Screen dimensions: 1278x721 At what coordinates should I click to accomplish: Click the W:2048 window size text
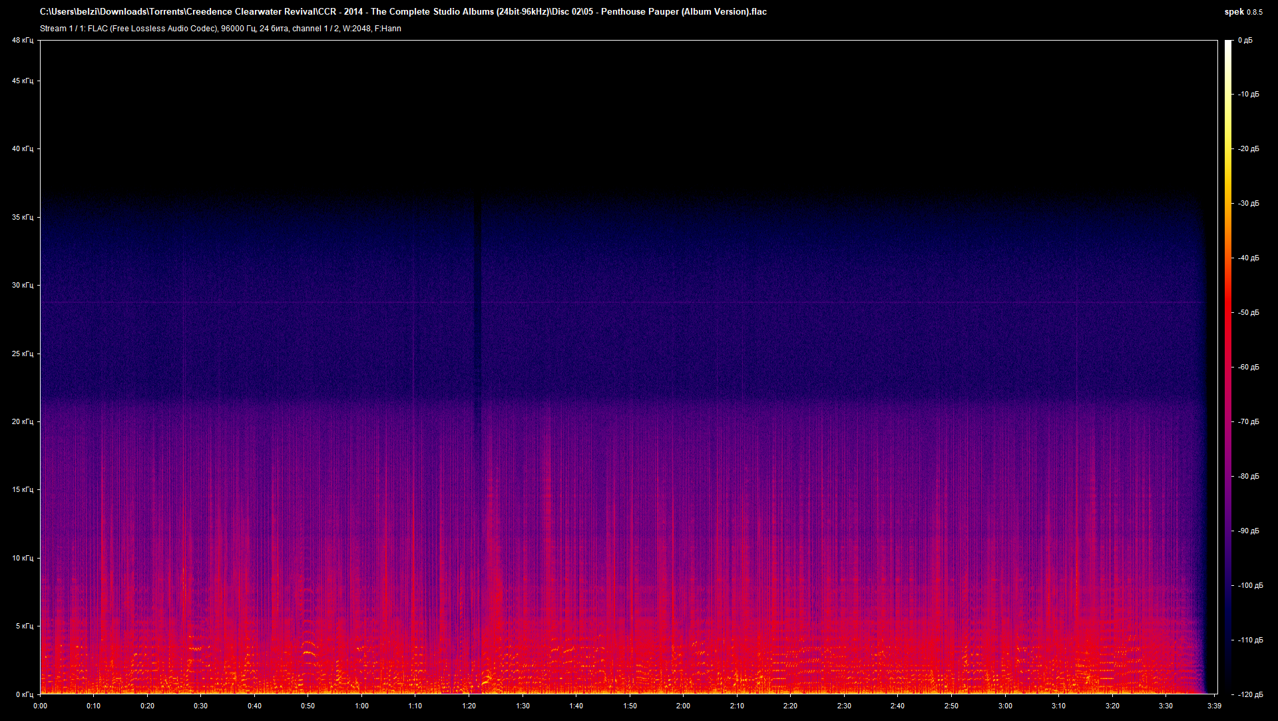tap(356, 29)
